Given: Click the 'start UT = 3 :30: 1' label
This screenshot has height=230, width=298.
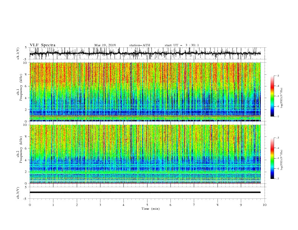Looking at the screenshot, I should pos(182,45).
